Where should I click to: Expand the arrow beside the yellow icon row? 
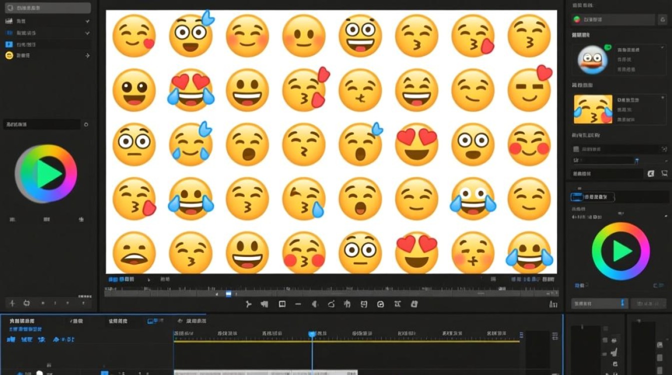[x=87, y=55]
